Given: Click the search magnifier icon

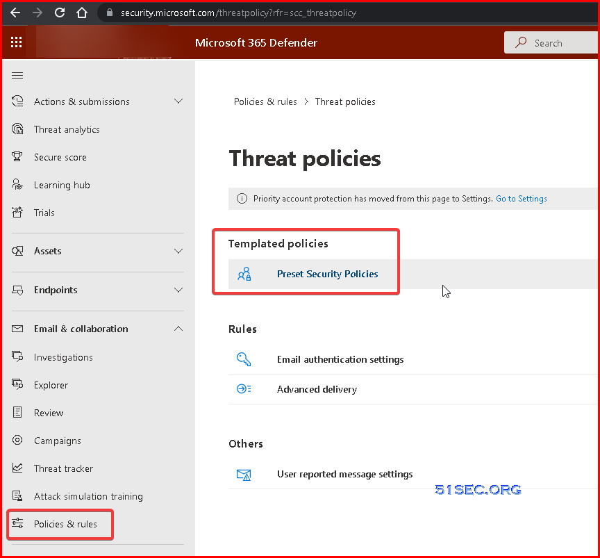Looking at the screenshot, I should pyautogui.click(x=520, y=42).
